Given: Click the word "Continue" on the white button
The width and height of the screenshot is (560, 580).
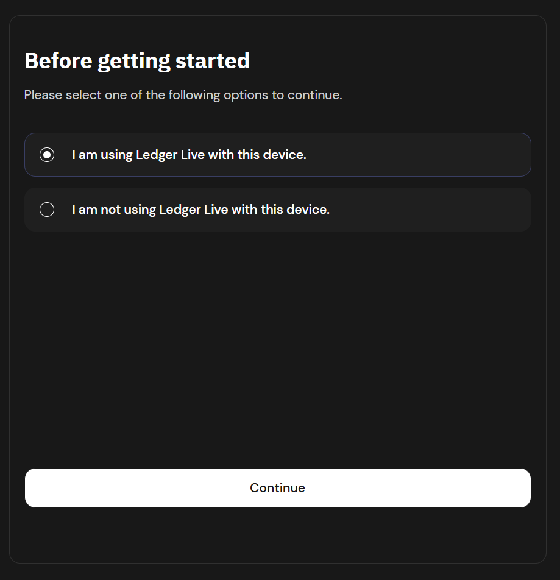Looking at the screenshot, I should pyautogui.click(x=277, y=487).
